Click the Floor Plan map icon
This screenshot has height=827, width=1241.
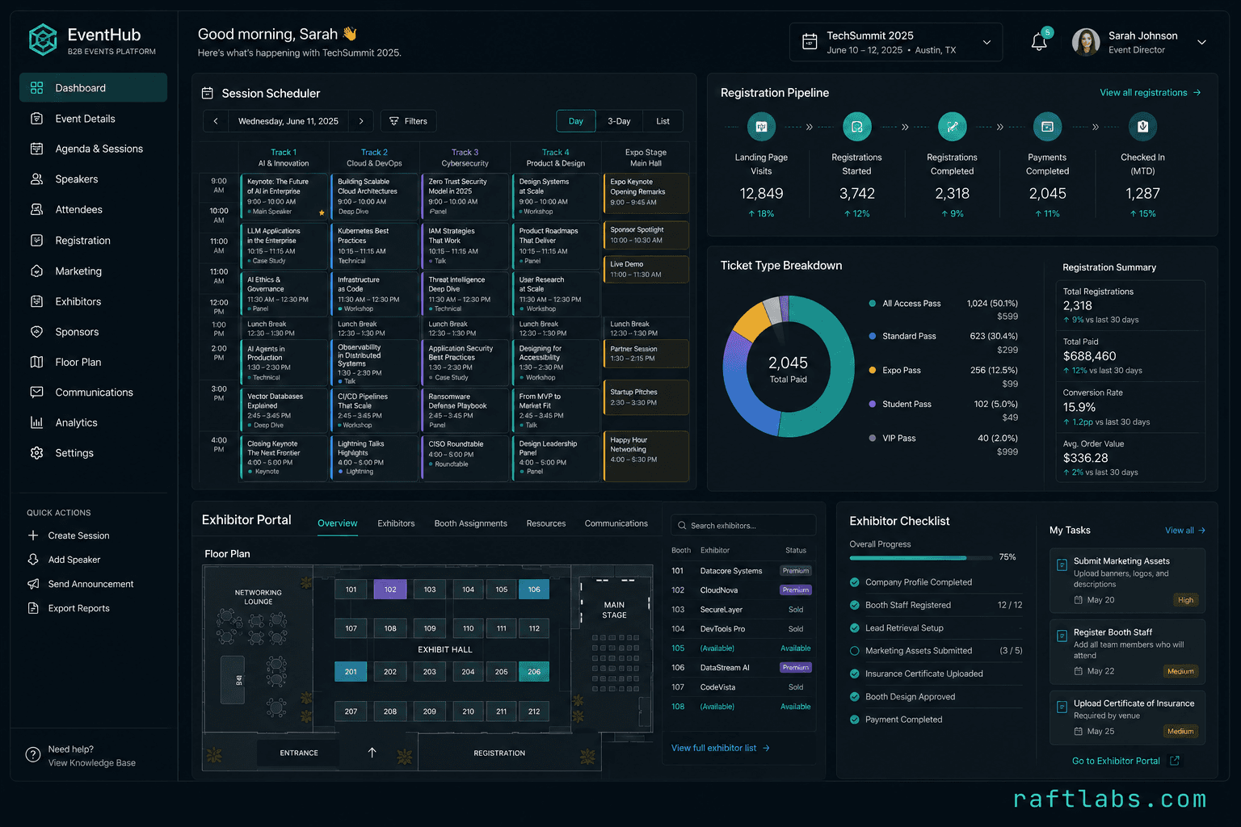pos(36,362)
